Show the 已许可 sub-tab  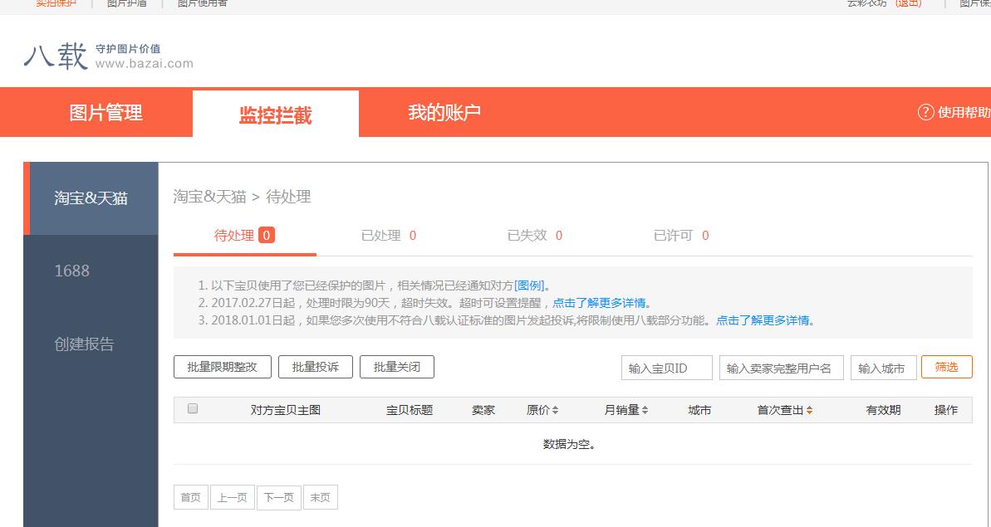tap(681, 236)
